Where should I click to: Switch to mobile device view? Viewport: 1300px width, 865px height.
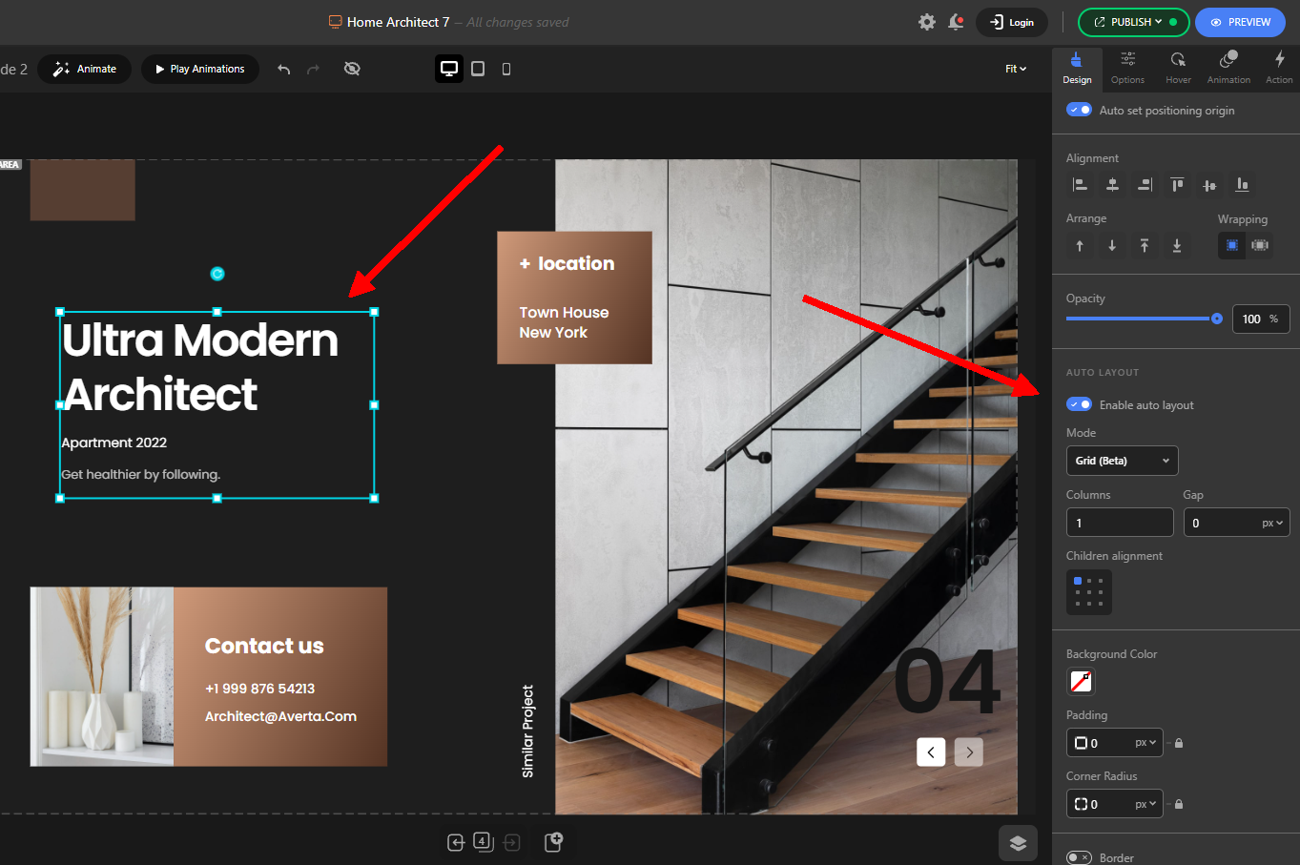[x=506, y=69]
